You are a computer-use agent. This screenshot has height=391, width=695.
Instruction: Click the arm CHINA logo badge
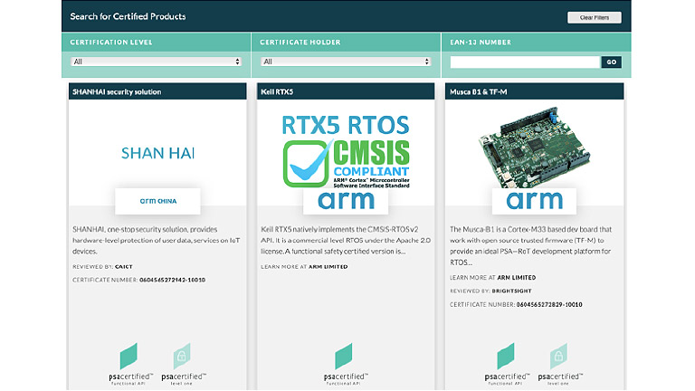157,201
